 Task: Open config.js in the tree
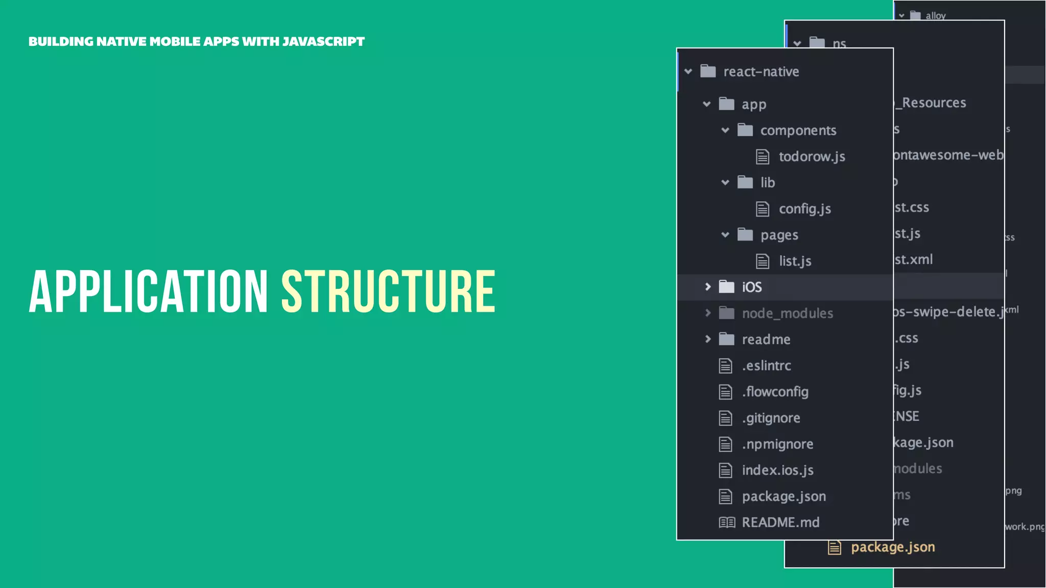point(805,209)
